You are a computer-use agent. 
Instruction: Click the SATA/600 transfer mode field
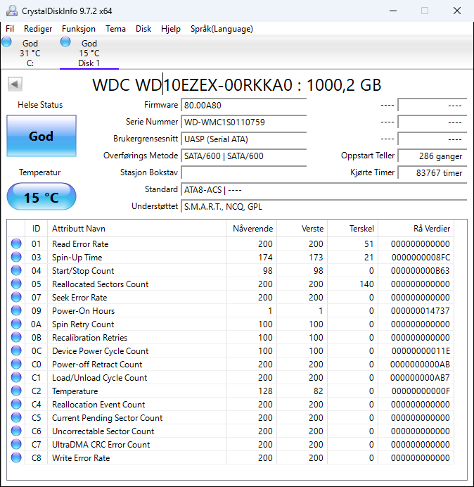243,156
